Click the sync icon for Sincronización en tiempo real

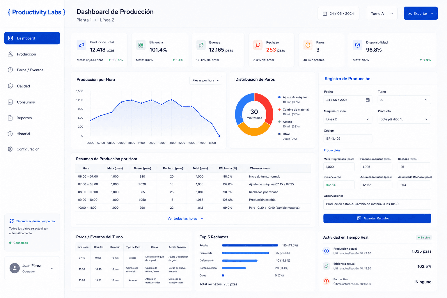(12, 221)
